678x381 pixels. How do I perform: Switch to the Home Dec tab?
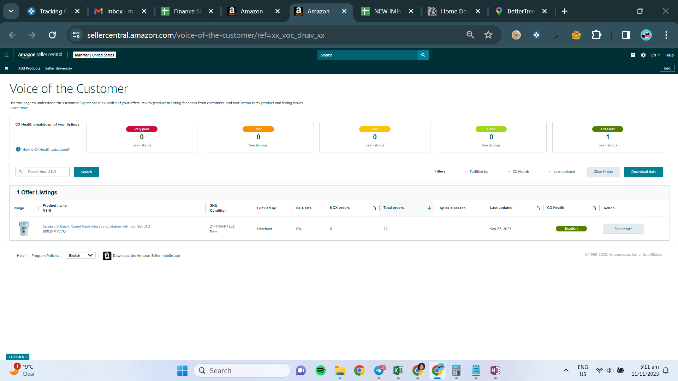tap(454, 11)
